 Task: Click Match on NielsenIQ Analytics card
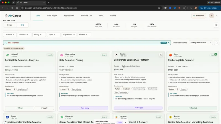click(x=19, y=108)
